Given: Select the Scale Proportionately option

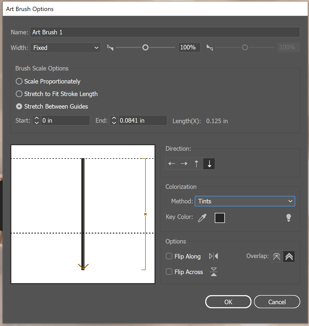Looking at the screenshot, I should [x=19, y=81].
